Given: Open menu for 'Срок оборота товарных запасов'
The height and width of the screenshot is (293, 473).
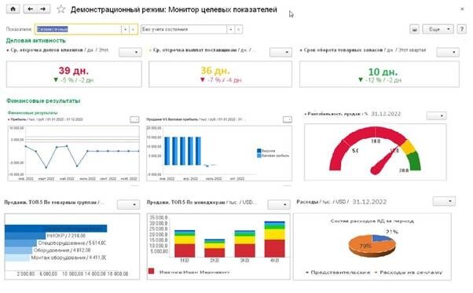Looking at the screenshot, I should click(x=448, y=52).
